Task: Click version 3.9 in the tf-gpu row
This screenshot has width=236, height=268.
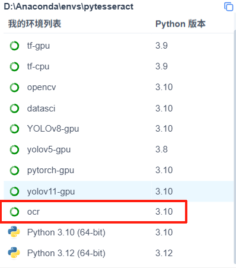Action: (x=161, y=46)
